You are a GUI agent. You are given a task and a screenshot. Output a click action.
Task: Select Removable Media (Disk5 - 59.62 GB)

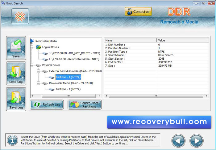coord(71,83)
